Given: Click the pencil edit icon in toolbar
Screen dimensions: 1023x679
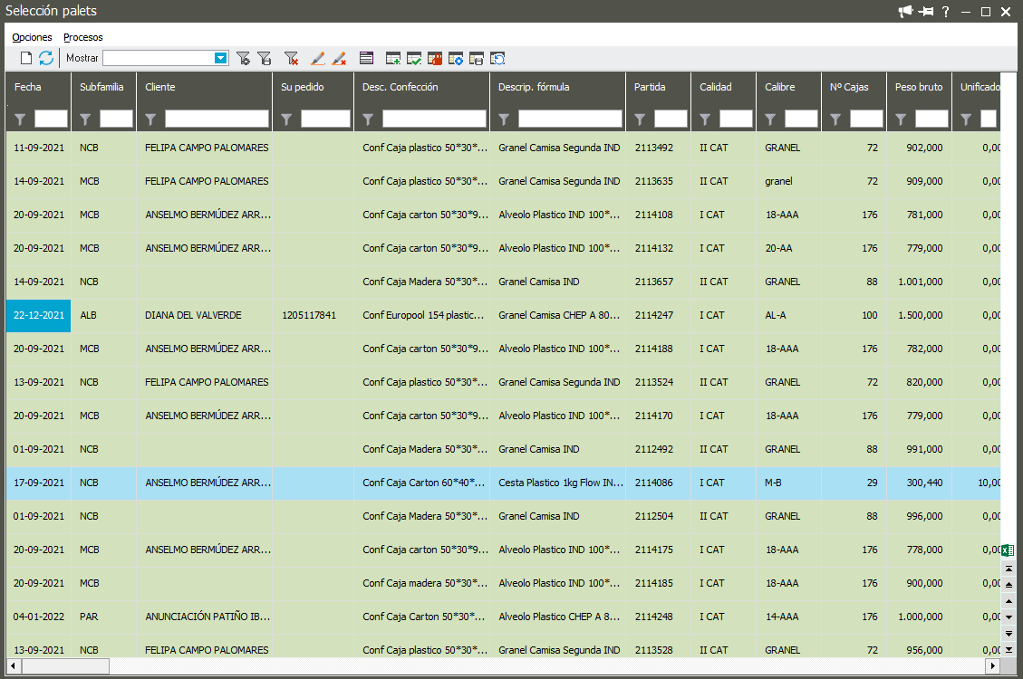Looking at the screenshot, I should point(317,58).
